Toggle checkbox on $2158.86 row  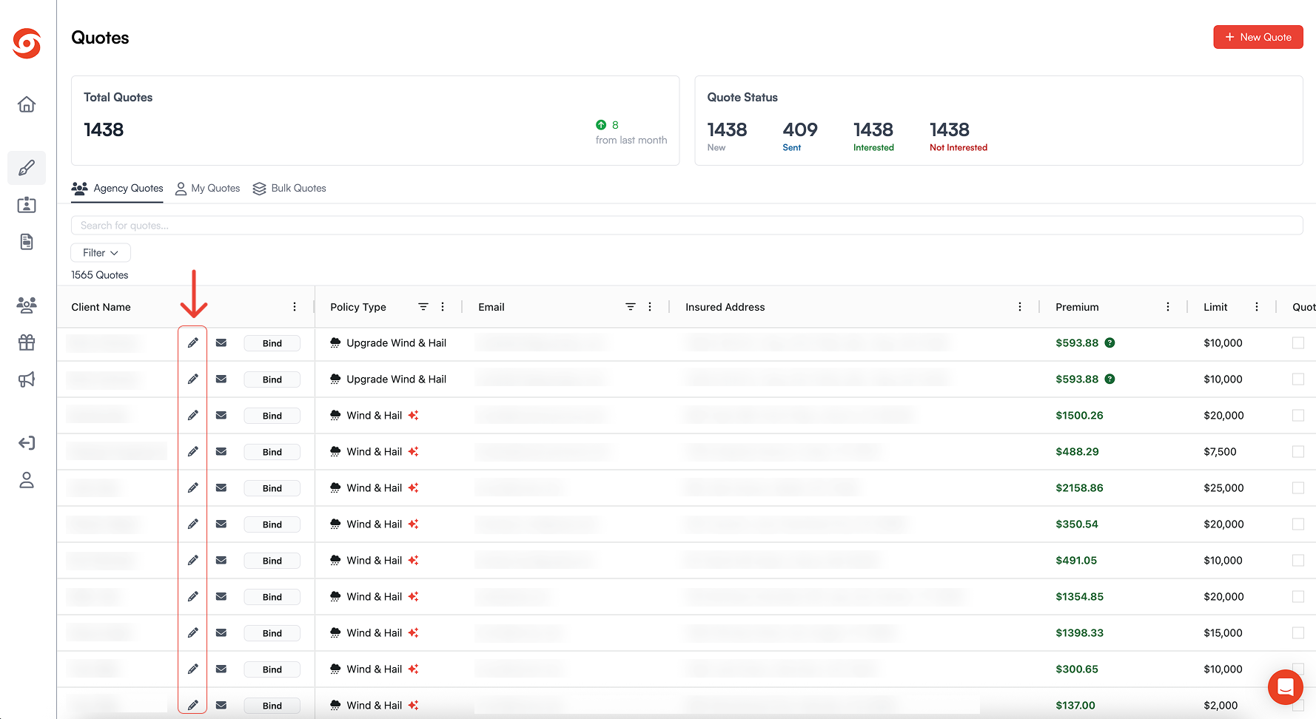coord(1298,487)
